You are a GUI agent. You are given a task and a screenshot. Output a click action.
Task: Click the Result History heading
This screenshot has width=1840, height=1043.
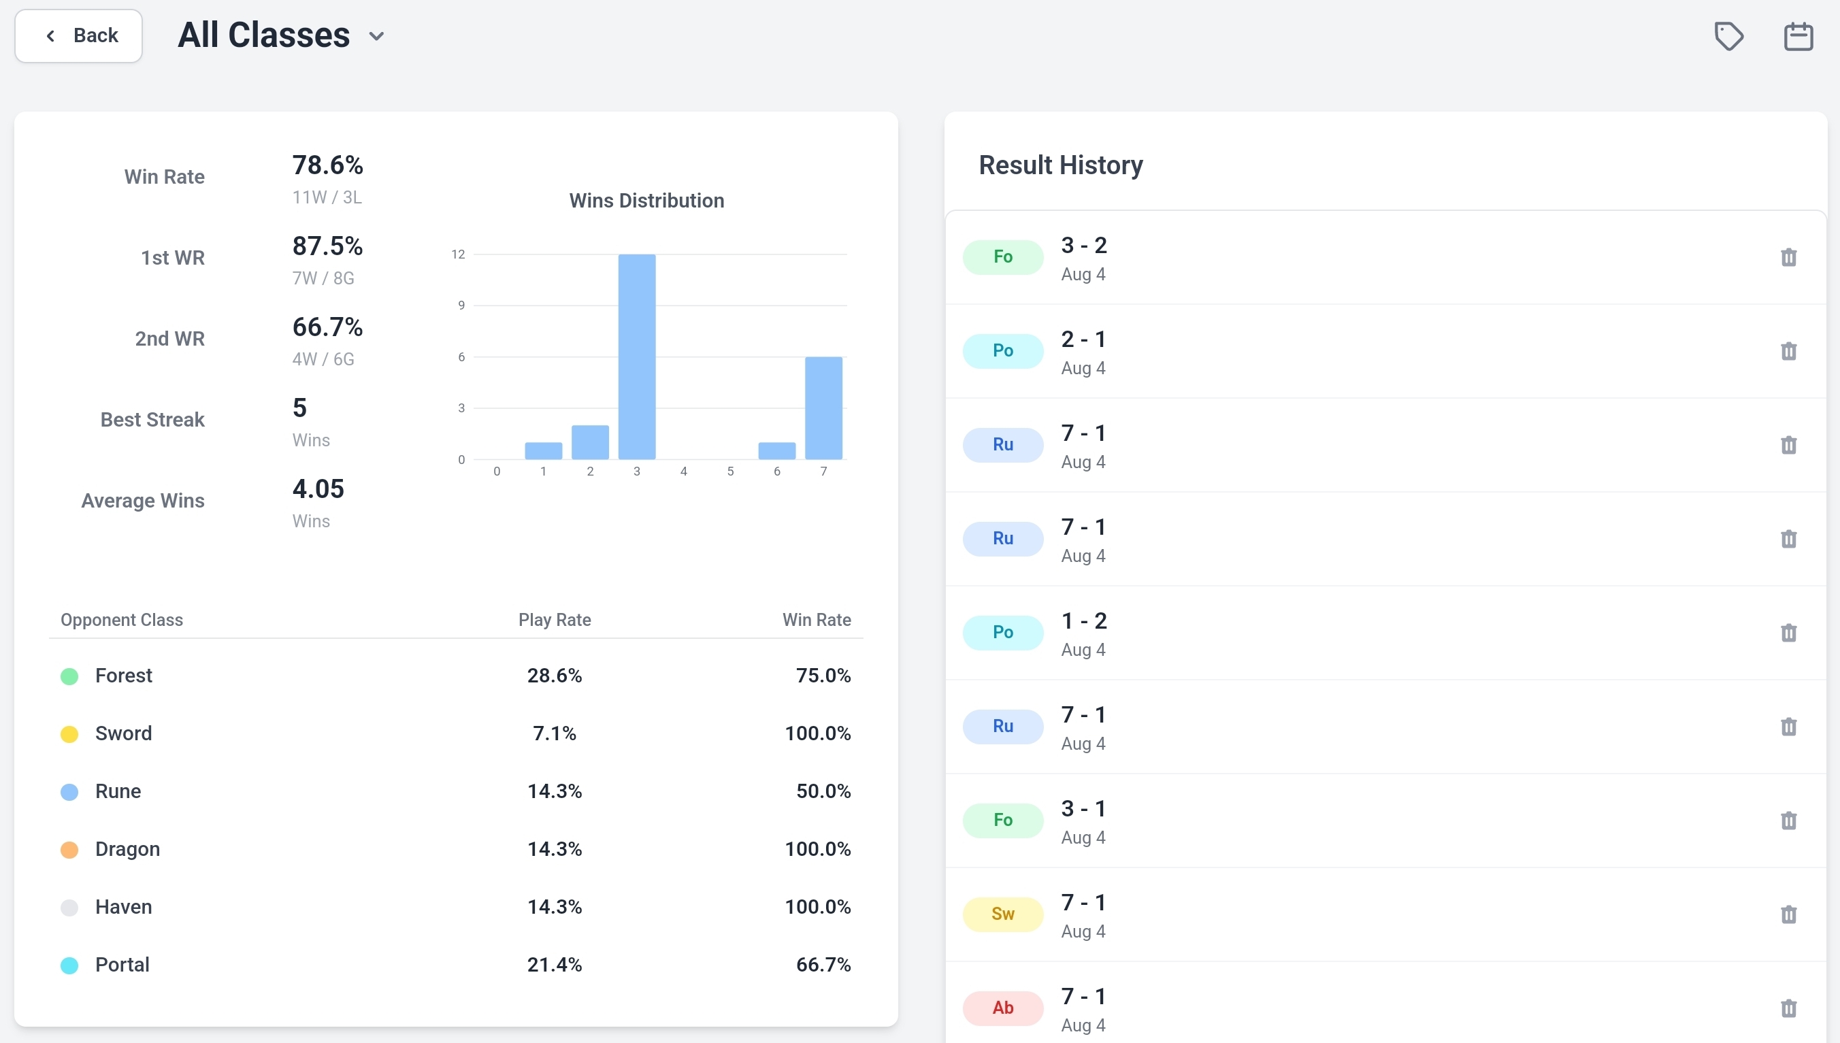(1061, 165)
